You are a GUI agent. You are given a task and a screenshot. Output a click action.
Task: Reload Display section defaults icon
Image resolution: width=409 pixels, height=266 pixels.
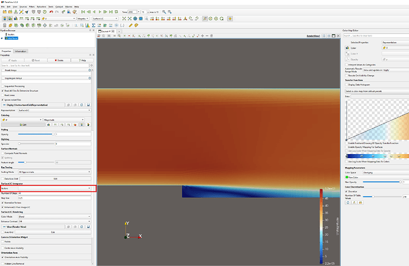click(82, 105)
